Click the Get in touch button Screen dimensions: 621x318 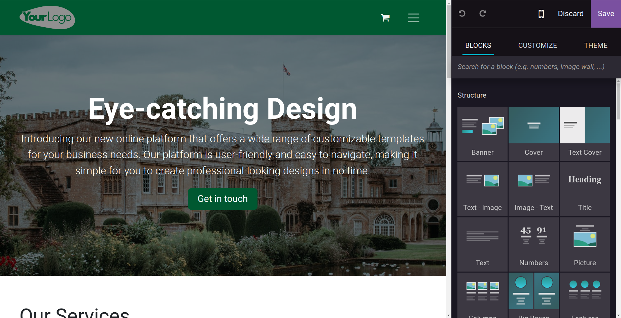(222, 199)
